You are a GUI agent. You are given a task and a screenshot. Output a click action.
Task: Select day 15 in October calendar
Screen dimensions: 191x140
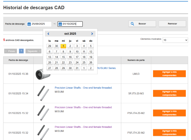coord(63,57)
